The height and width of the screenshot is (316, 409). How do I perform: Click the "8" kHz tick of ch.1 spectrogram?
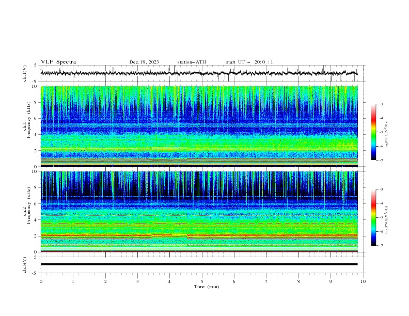pos(36,102)
